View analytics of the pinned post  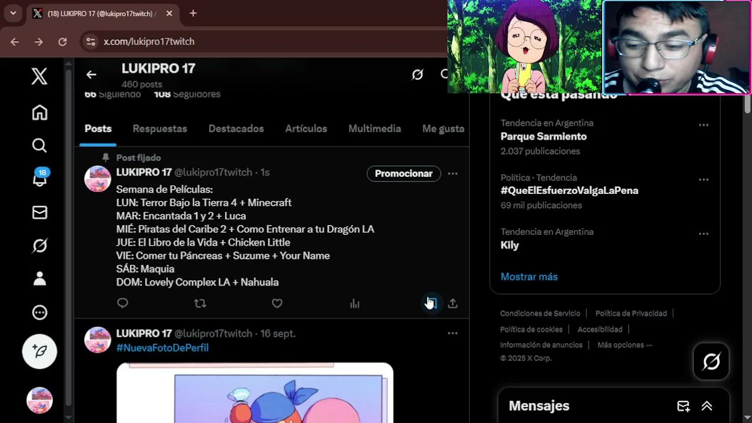[354, 303]
